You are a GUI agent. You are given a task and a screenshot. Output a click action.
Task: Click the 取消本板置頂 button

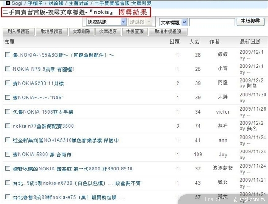coord(167,31)
